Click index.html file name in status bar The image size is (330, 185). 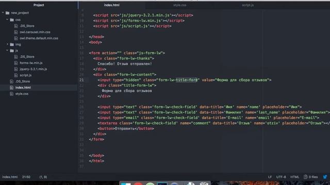(10, 177)
